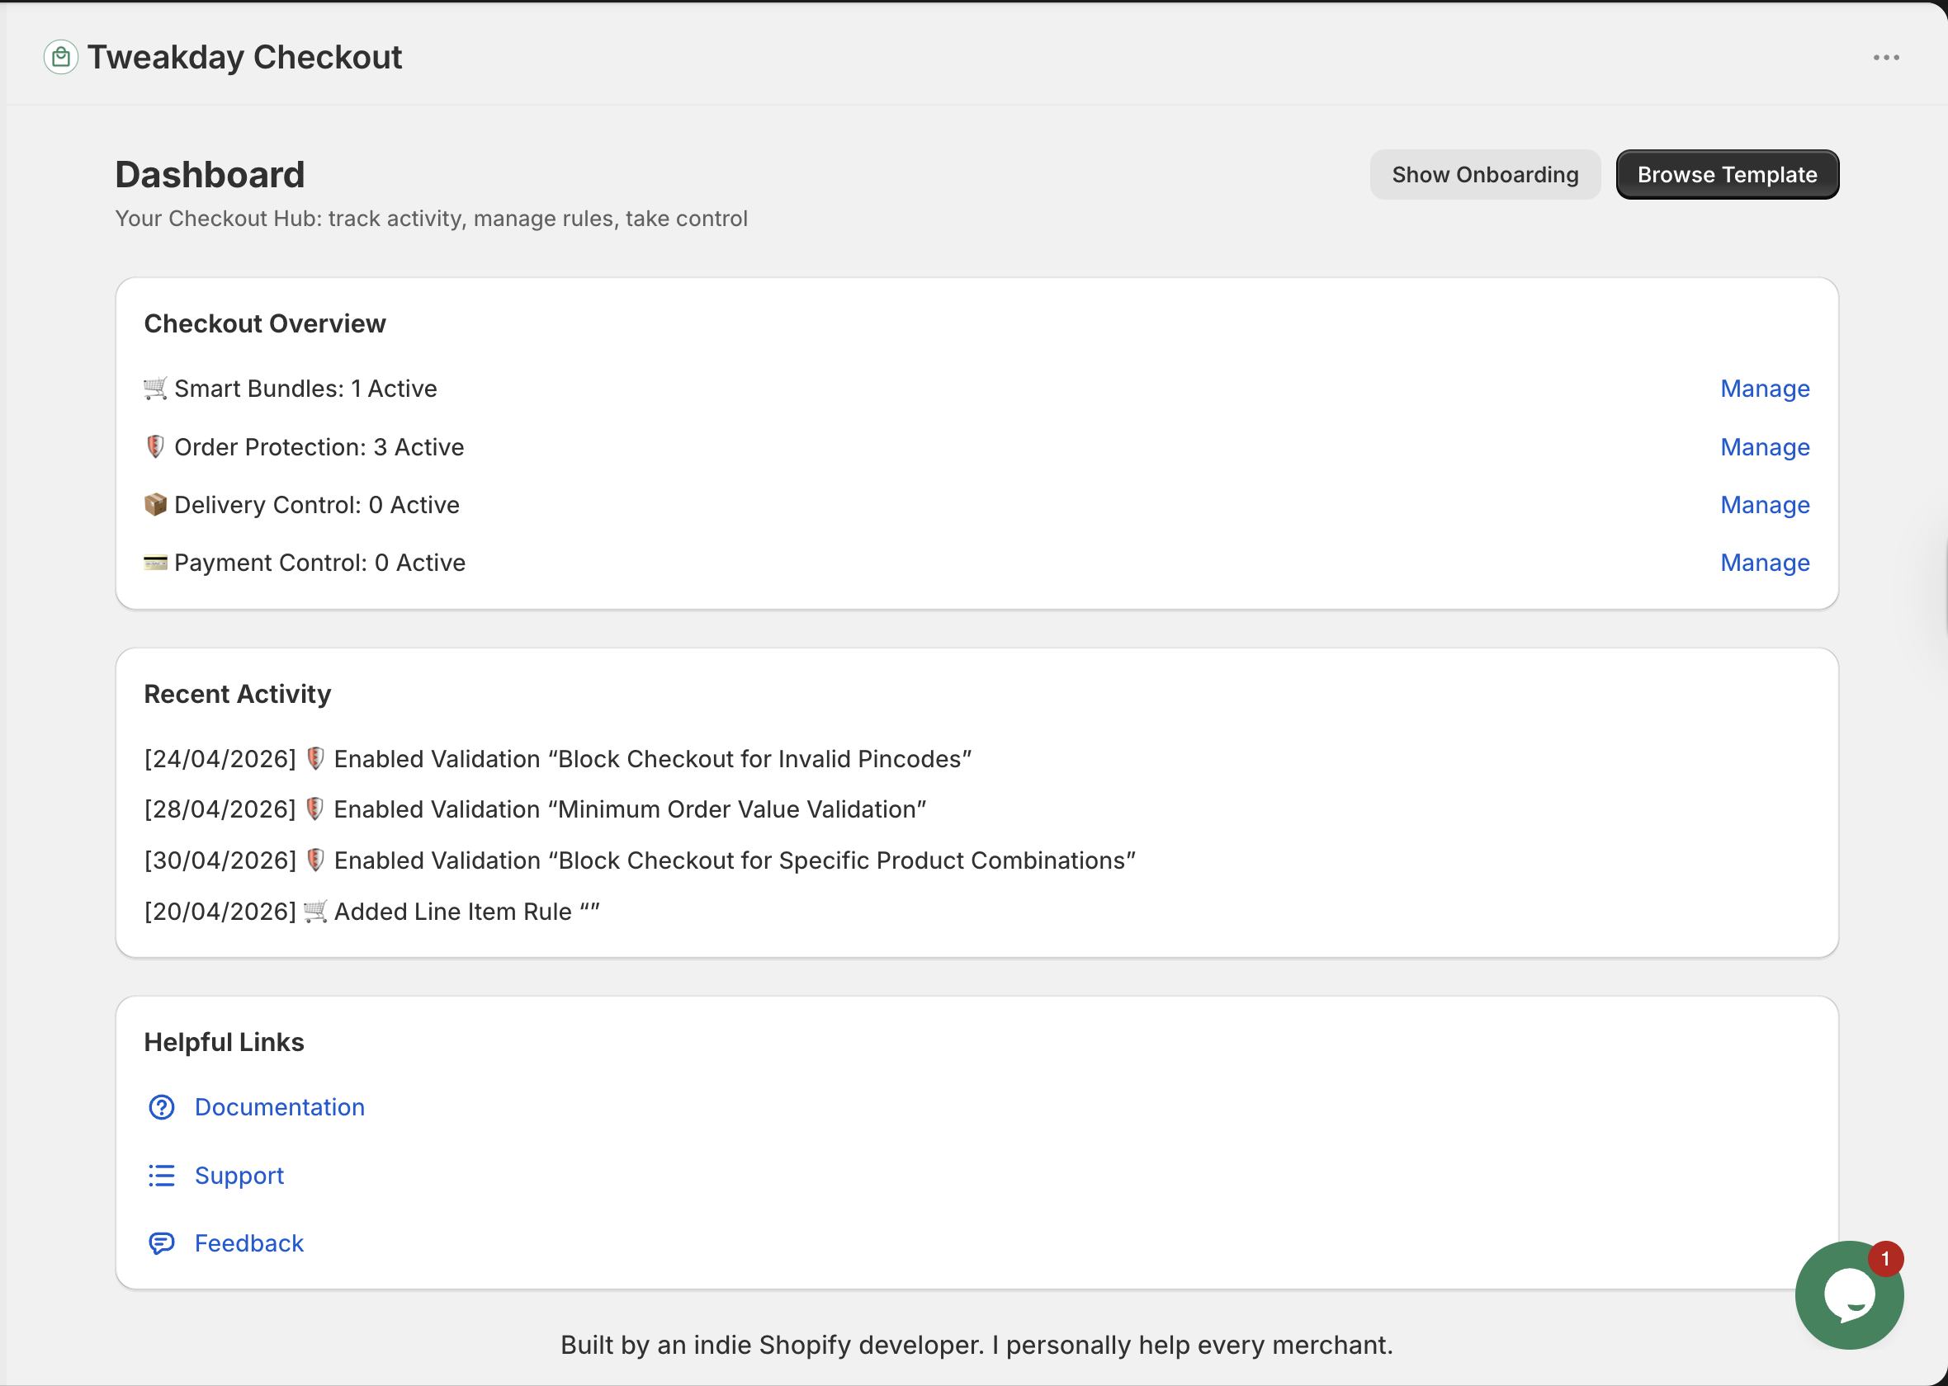Open the Documentation link

point(279,1107)
